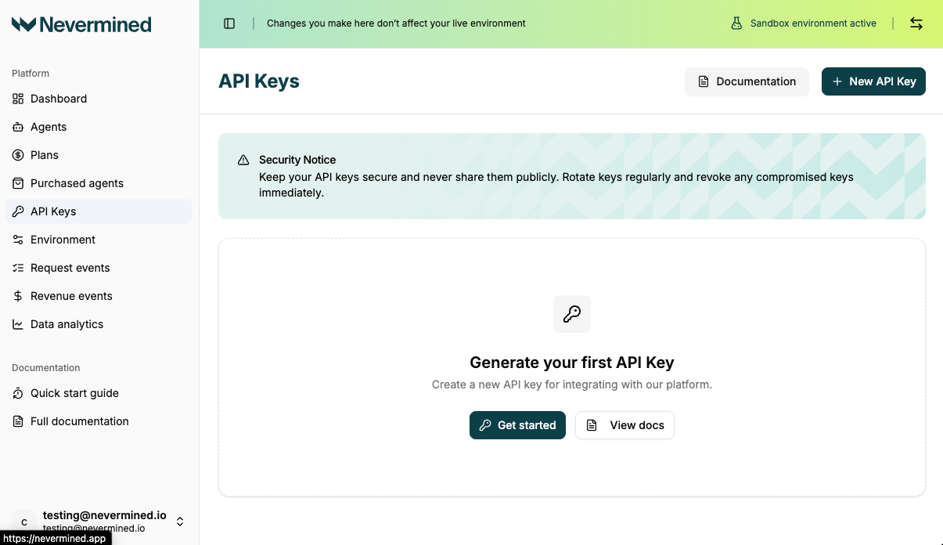
Task: Open the Environment section
Action: 63,240
